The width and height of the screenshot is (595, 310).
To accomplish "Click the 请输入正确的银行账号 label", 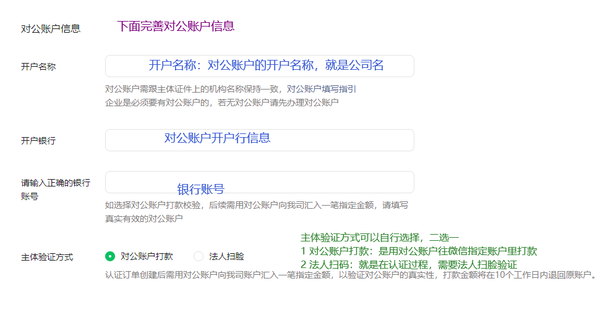I will click(56, 190).
